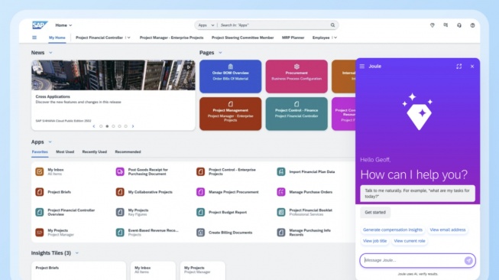Go to previous news slide arrow
The height and width of the screenshot is (280, 499).
click(x=94, y=126)
